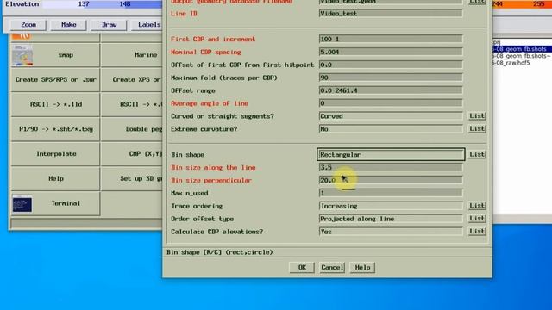This screenshot has width=552, height=310.
Task: Click Order offset type field
Action: coord(391,219)
